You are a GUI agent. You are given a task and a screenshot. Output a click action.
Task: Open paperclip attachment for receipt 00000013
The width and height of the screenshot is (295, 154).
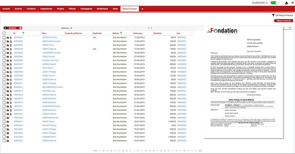point(11,91)
